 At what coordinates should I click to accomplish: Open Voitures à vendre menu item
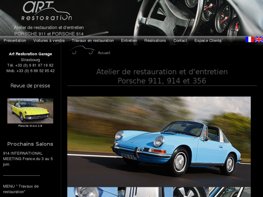49,40
